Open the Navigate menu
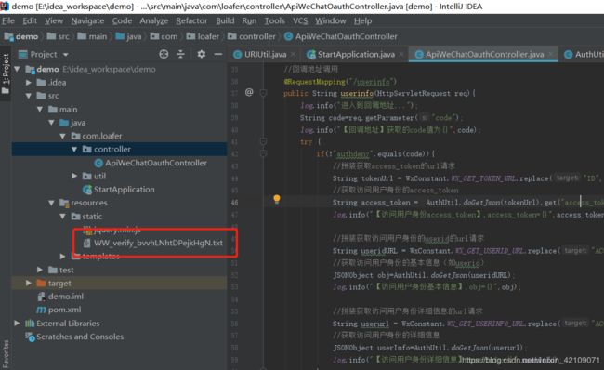Screen dimensions: 604x370 87,20
